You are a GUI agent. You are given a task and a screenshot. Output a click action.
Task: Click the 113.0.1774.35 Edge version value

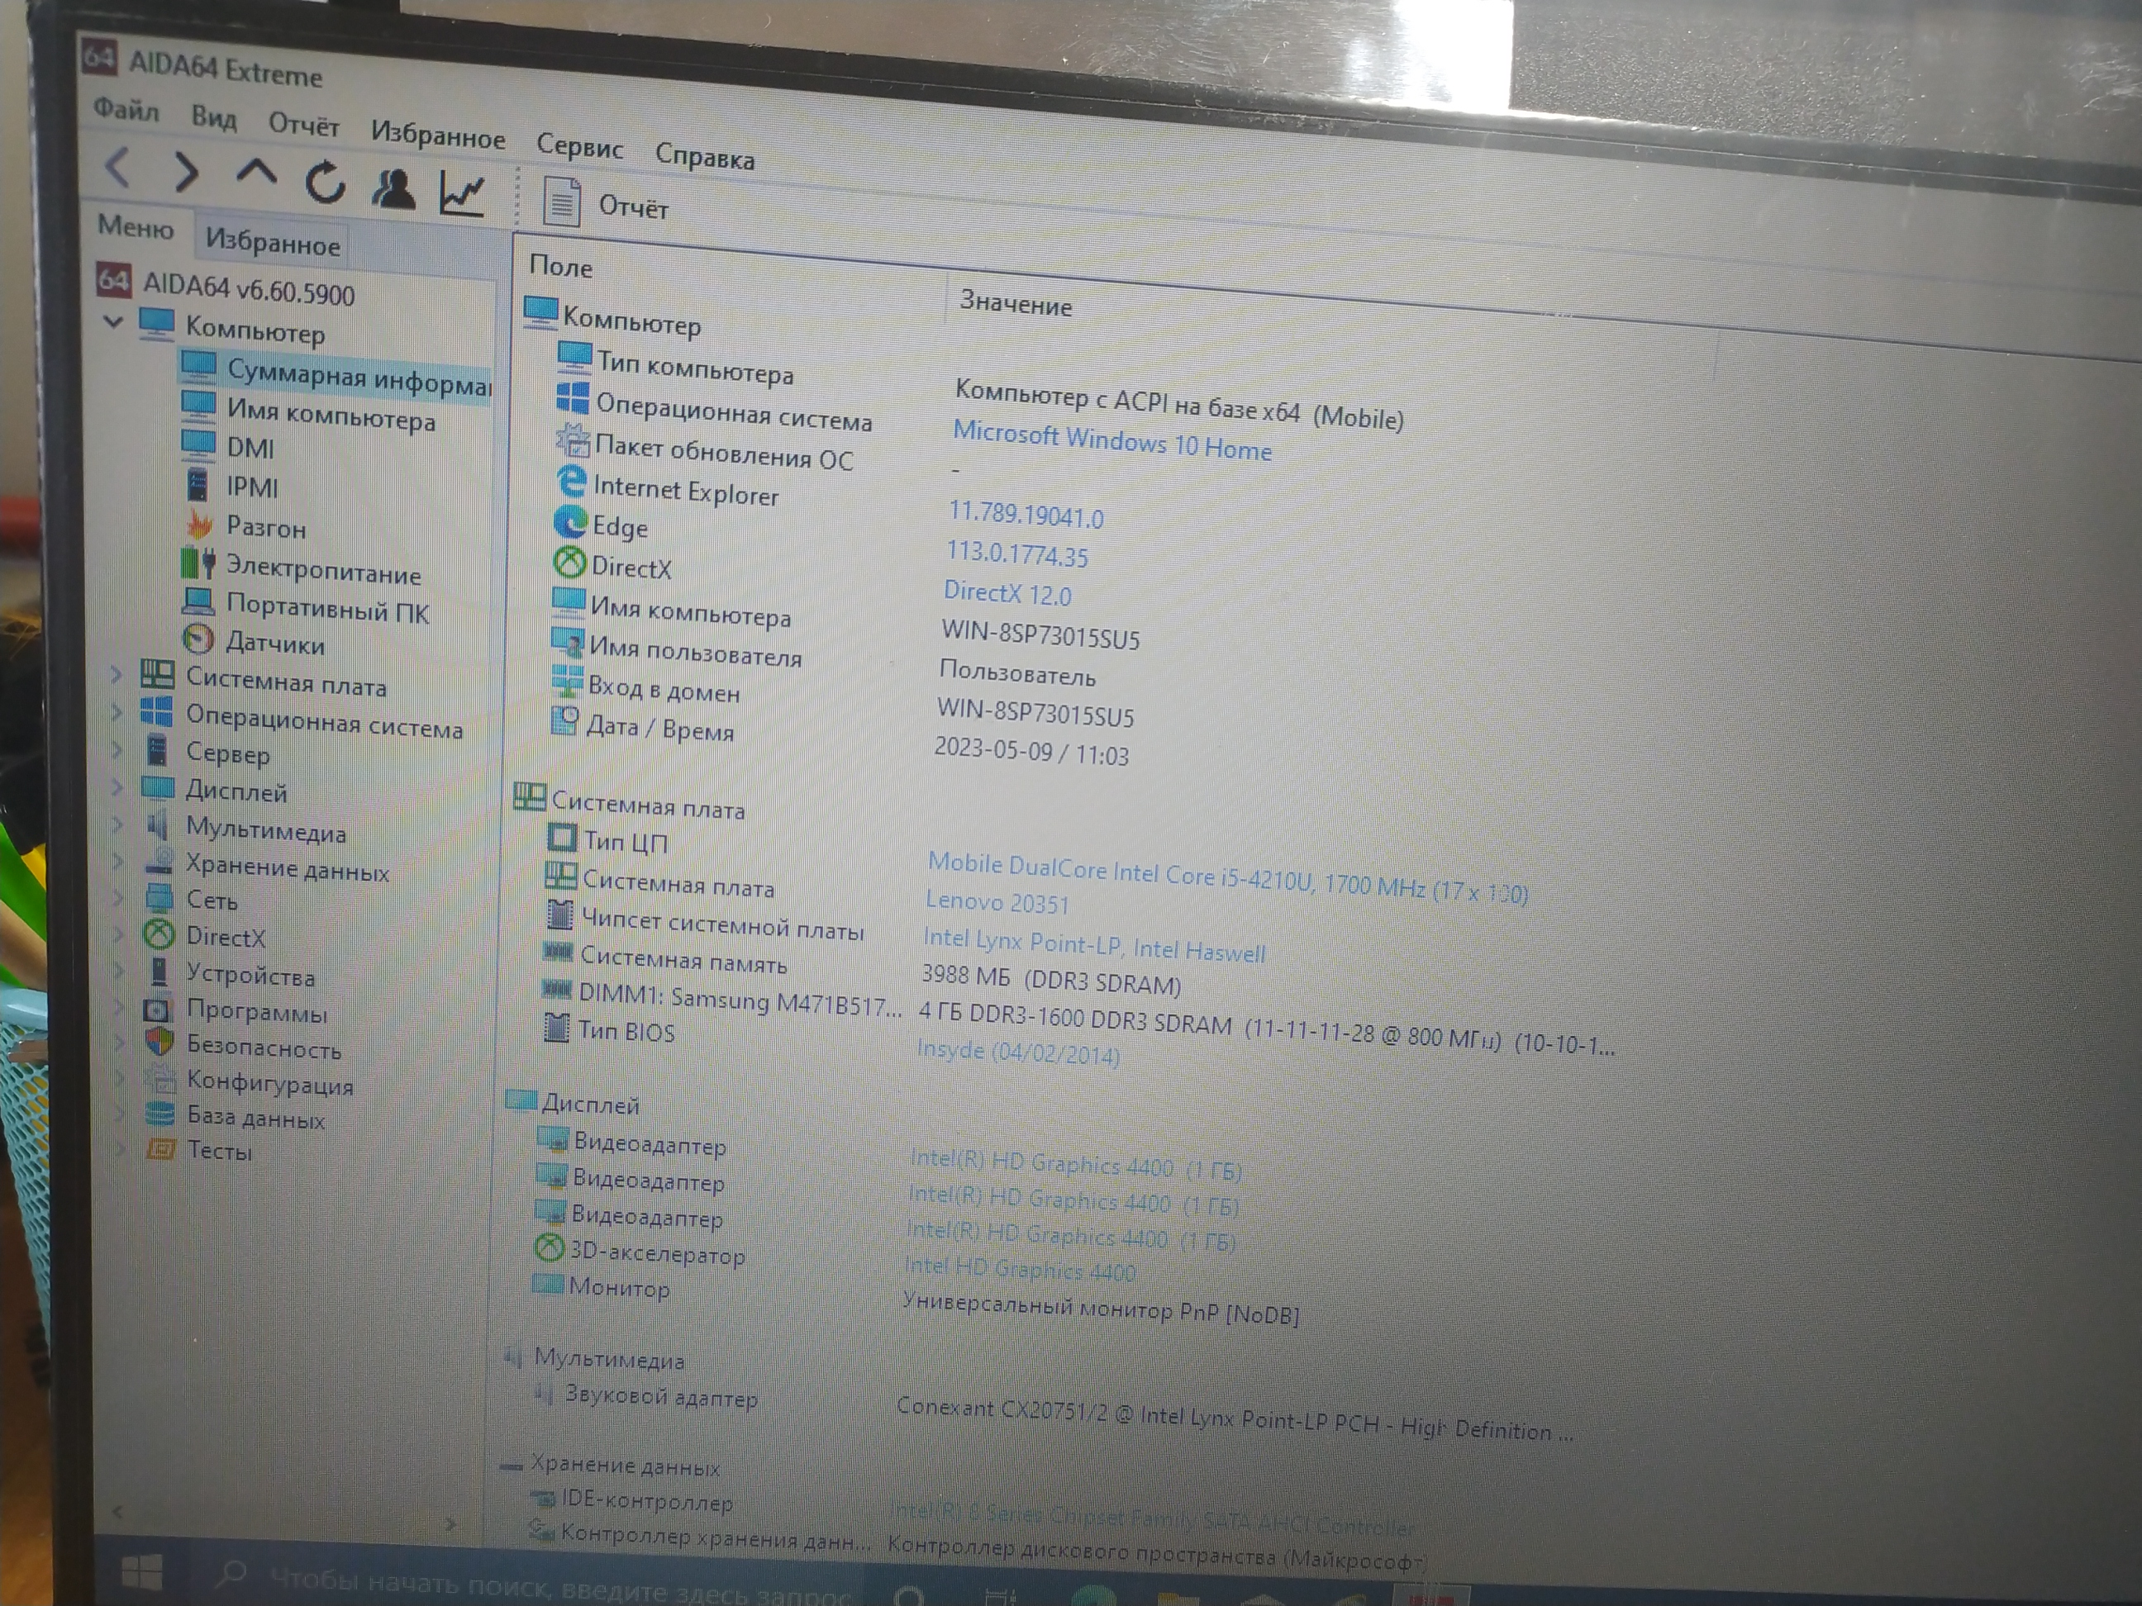pyautogui.click(x=1016, y=554)
